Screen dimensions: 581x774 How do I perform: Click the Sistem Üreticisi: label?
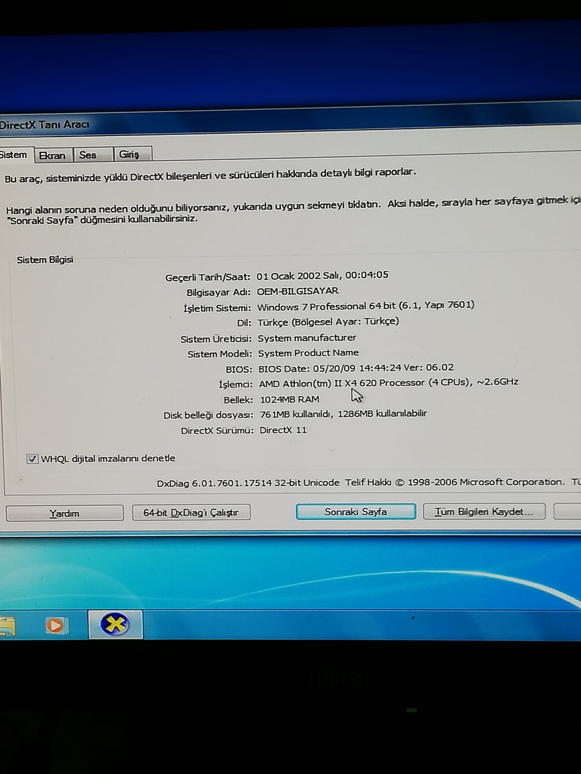pos(216,339)
